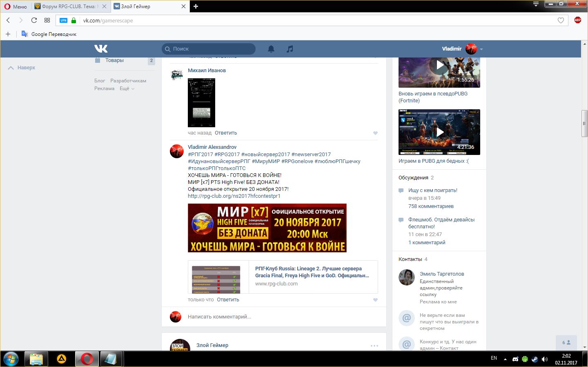Click the Opera taskbar icon
Screen dimensions: 588x367
pos(87,359)
